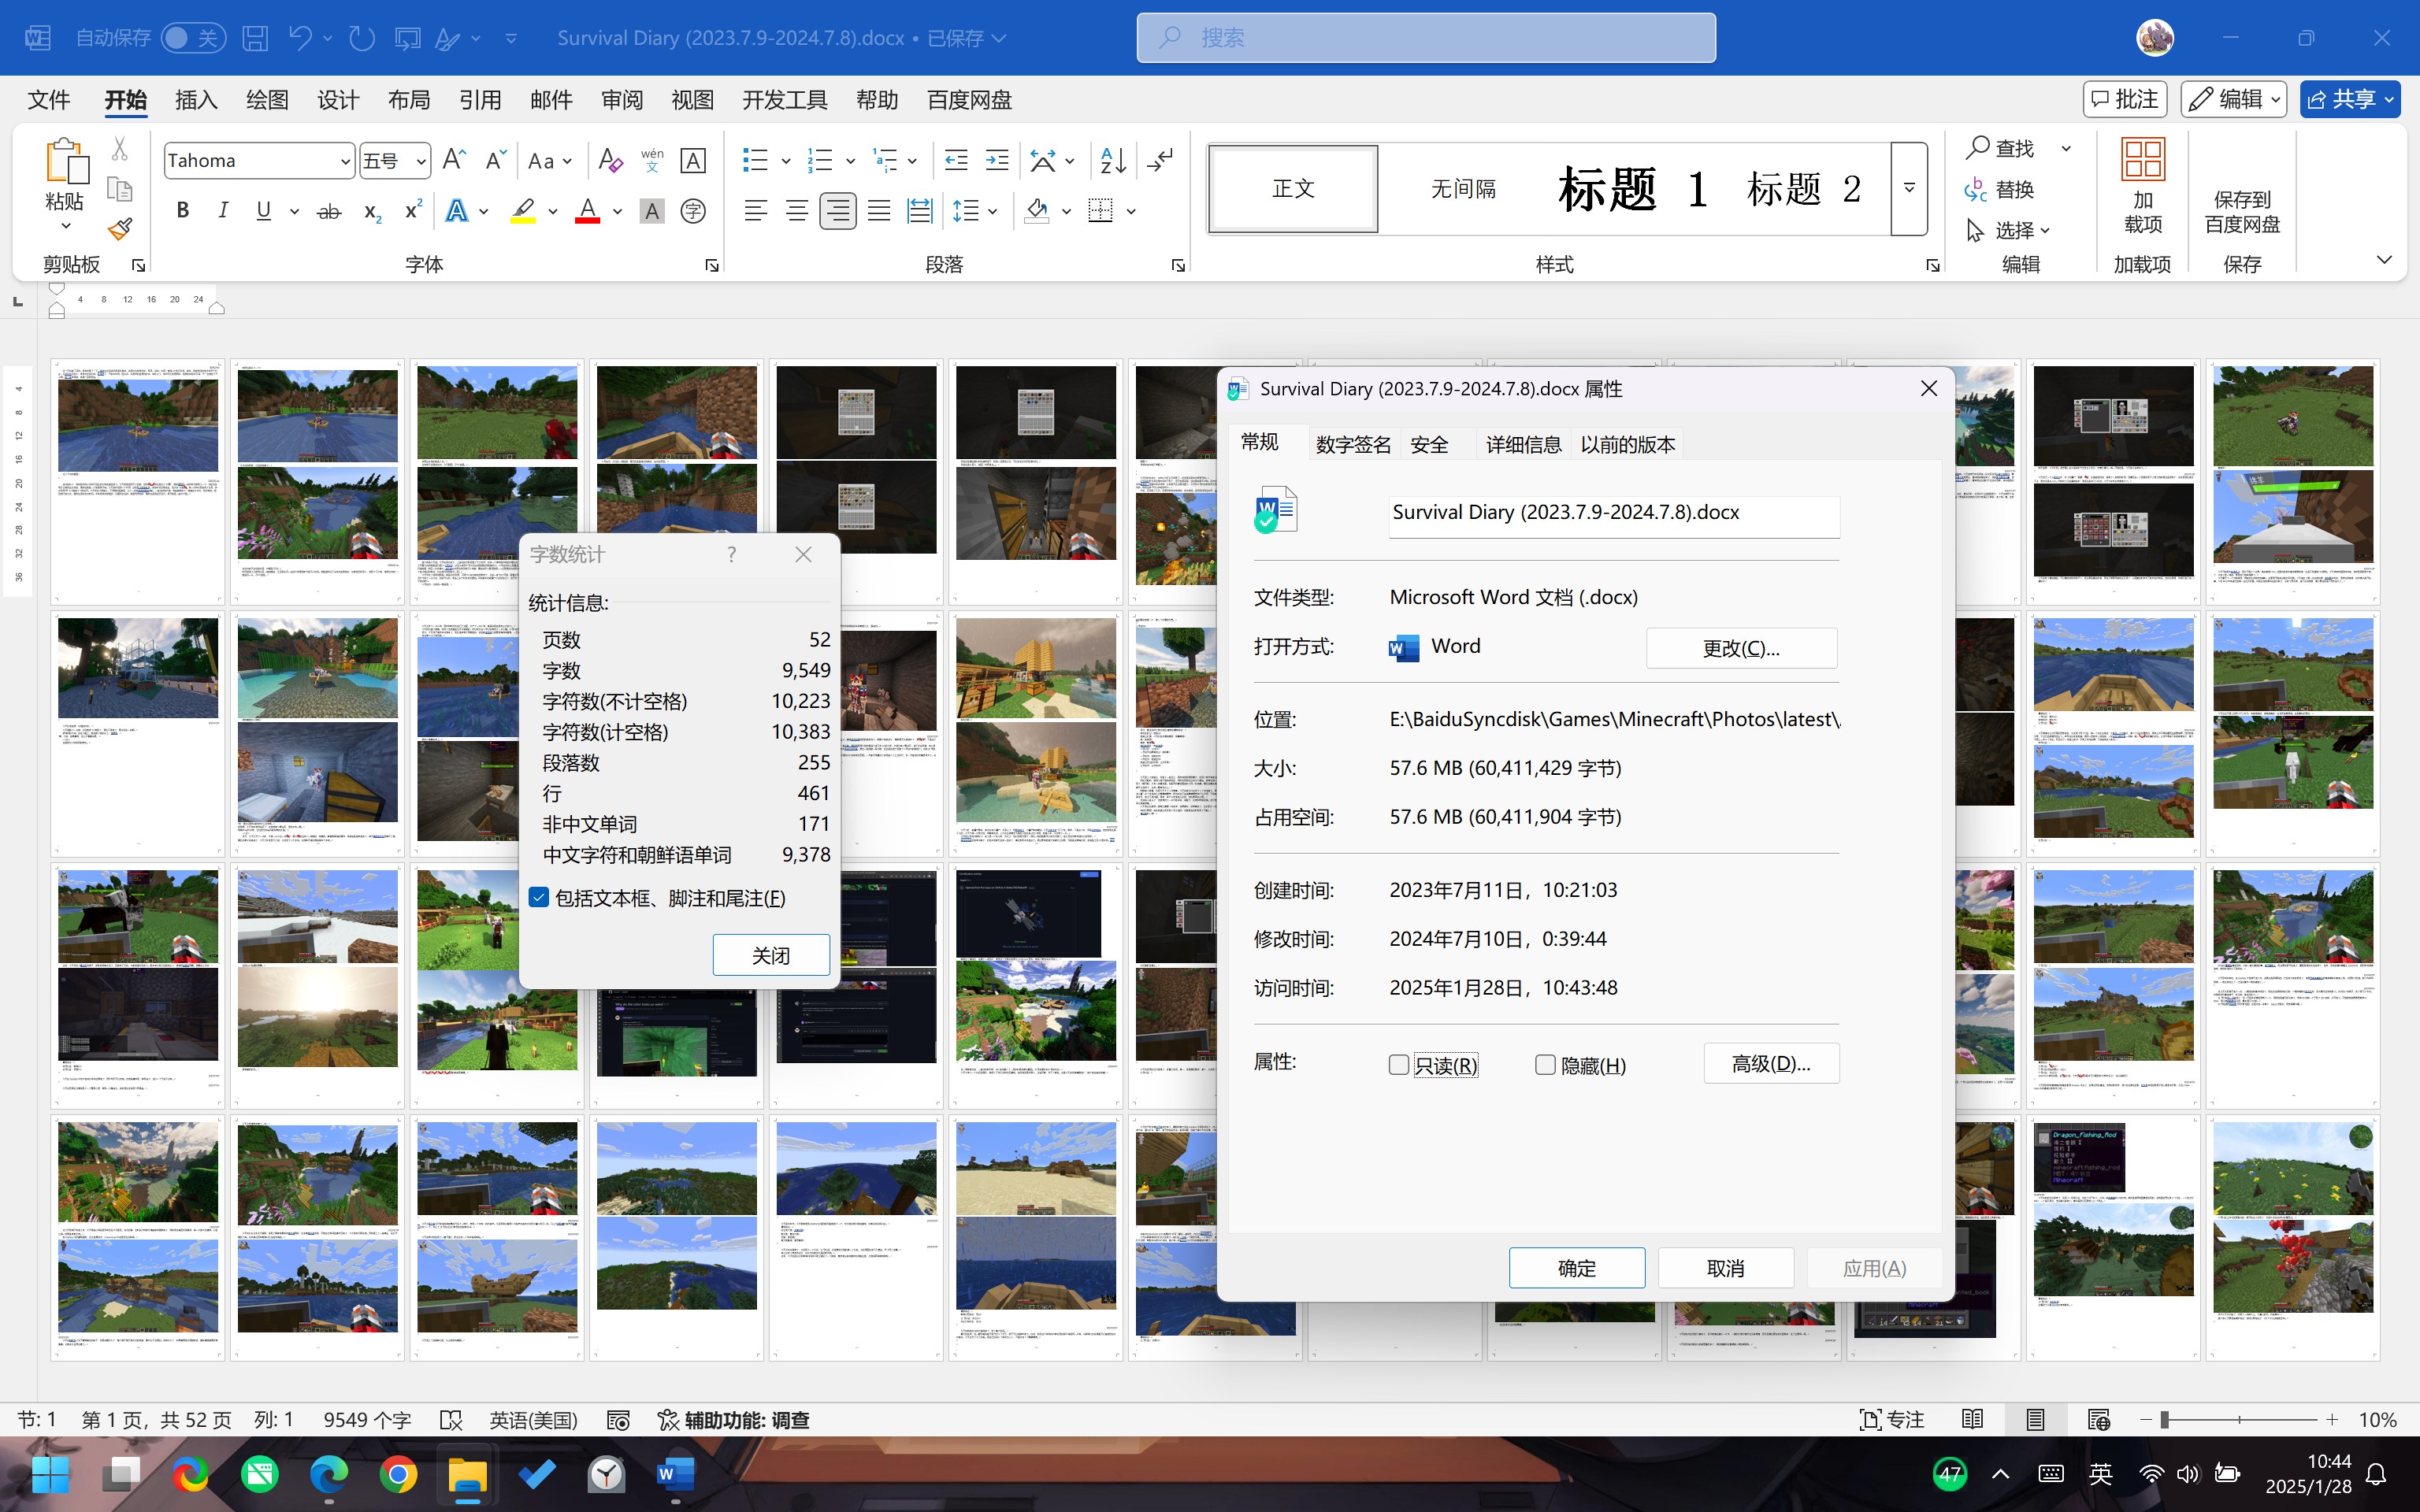Image resolution: width=2420 pixels, height=1512 pixels.
Task: Switch to Web Layout view icon
Action: (x=2099, y=1420)
